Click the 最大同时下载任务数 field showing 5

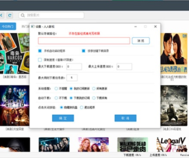click(72, 78)
